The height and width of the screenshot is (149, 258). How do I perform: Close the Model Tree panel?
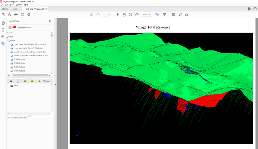(x=50, y=21)
